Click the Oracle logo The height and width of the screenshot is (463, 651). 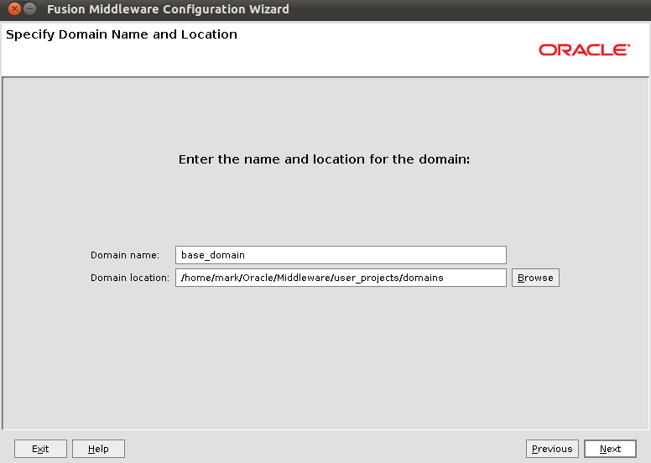(584, 50)
